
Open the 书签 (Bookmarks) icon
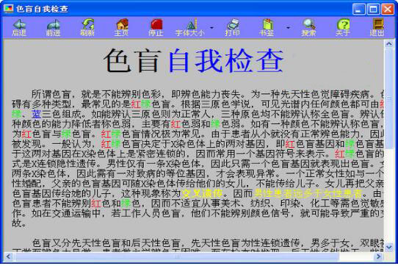(x=267, y=27)
